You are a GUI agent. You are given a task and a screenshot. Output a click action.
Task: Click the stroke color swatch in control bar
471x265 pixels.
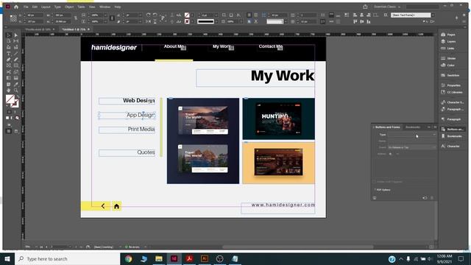[187, 21]
